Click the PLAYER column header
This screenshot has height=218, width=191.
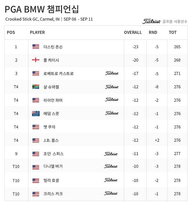37,32
